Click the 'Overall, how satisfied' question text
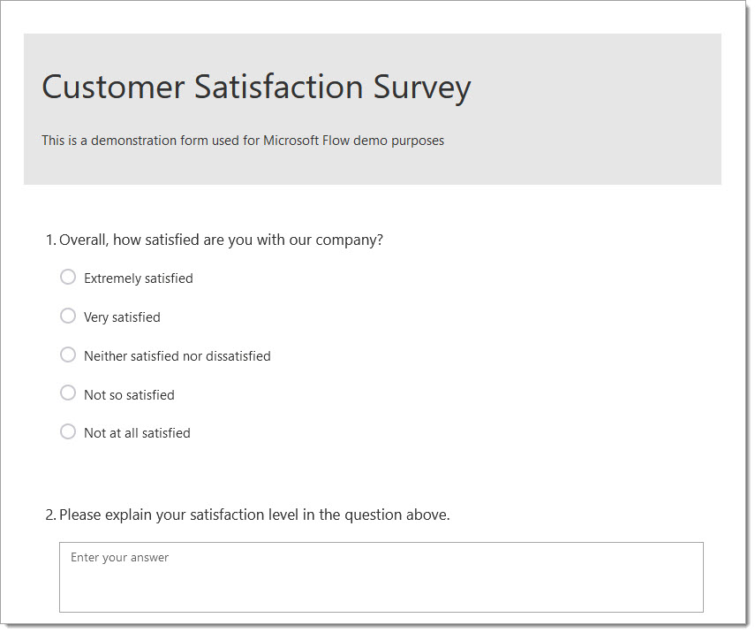The image size is (755, 633). [129, 240]
